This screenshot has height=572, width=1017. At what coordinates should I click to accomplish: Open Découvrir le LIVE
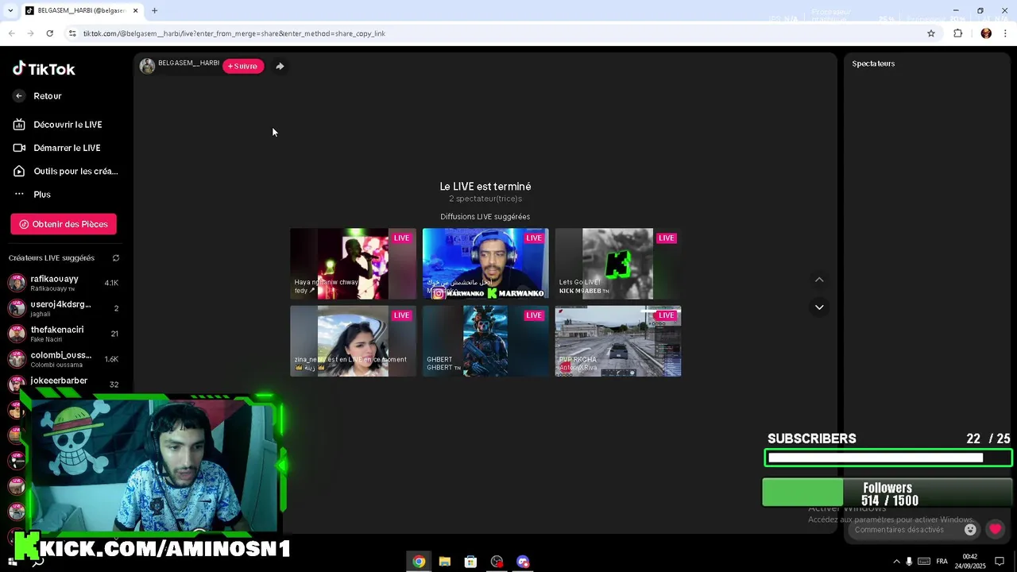pyautogui.click(x=67, y=125)
